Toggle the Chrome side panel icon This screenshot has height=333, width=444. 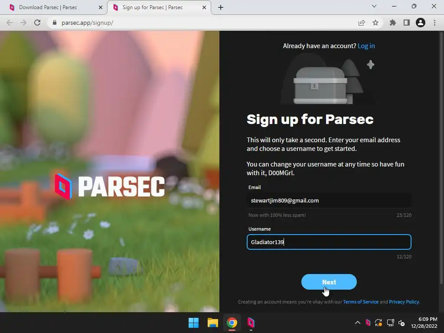point(407,23)
